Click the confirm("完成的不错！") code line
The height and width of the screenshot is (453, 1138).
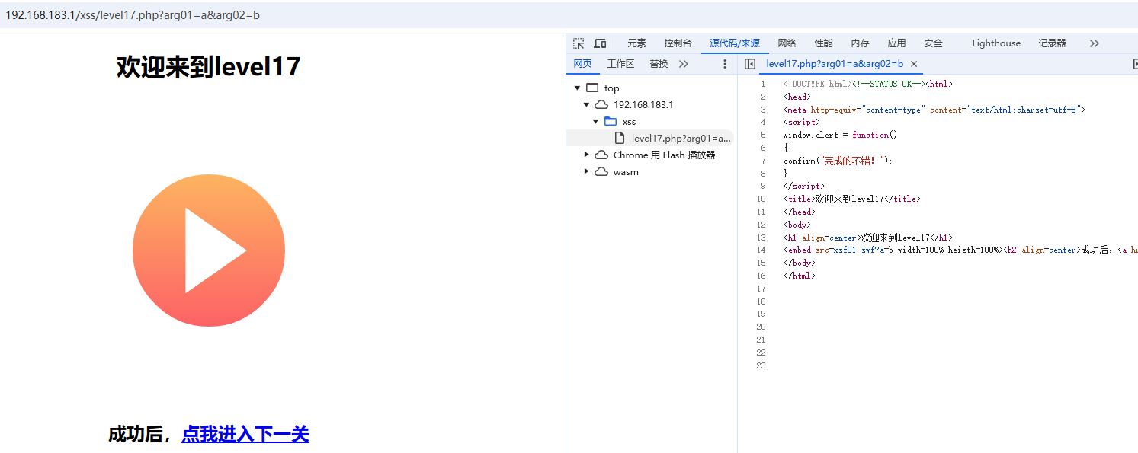coord(838,161)
